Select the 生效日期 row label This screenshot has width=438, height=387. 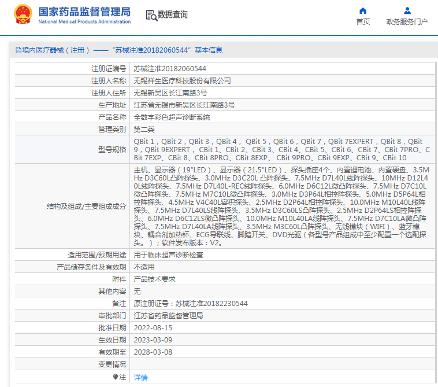point(112,340)
